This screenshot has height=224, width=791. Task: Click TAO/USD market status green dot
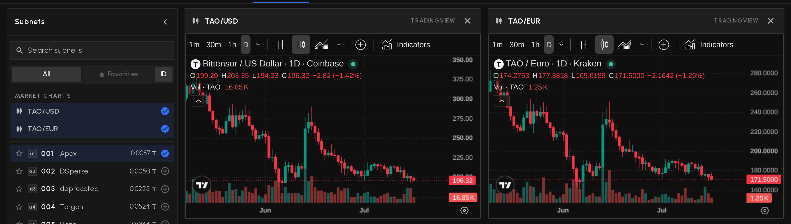click(x=353, y=64)
